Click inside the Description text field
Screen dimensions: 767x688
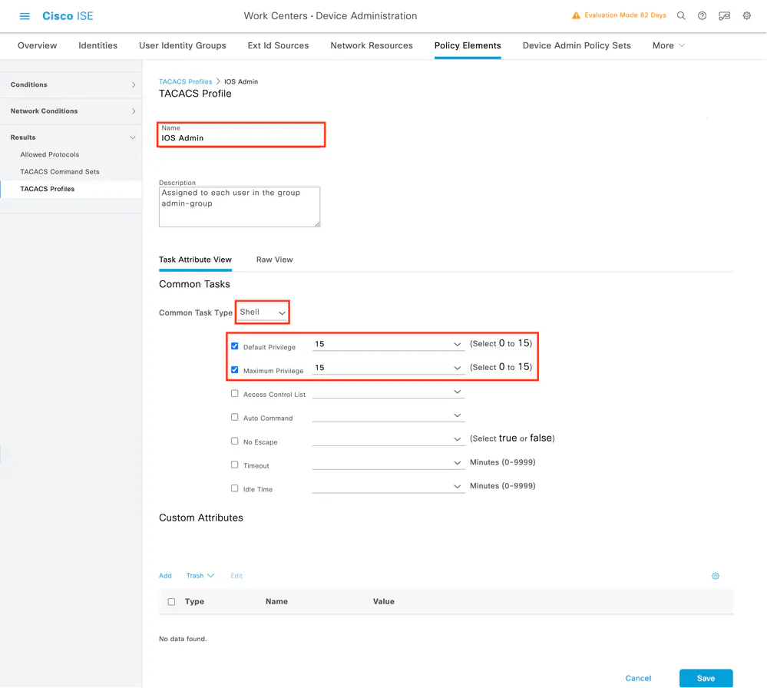pyautogui.click(x=239, y=206)
